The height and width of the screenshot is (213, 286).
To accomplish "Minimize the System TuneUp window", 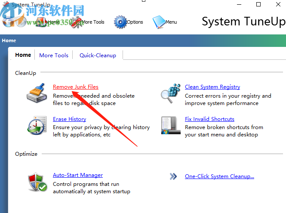I will pos(239,4).
